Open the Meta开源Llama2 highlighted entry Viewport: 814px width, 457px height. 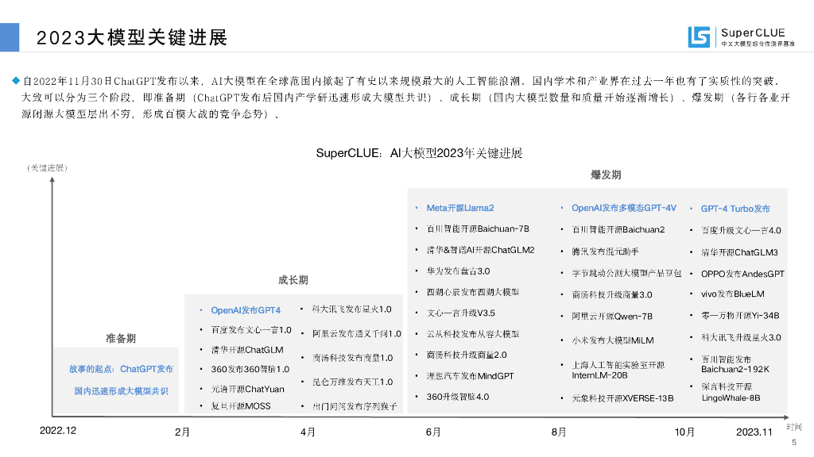pyautogui.click(x=460, y=208)
